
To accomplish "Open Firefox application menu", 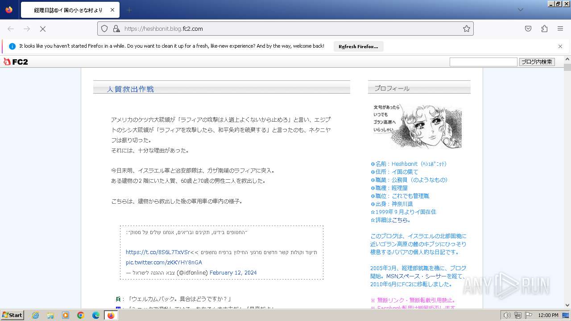I will (560, 29).
